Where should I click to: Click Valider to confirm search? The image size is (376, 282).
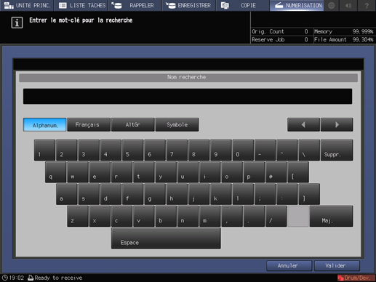tap(337, 266)
